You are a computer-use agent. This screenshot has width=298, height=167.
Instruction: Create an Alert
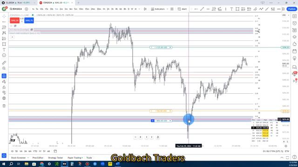click(182, 9)
